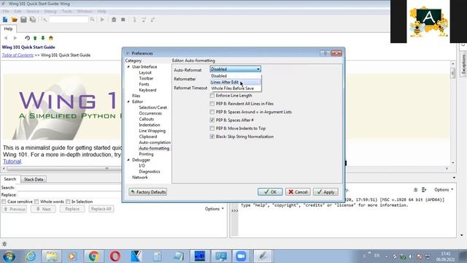The height and width of the screenshot is (263, 467).
Task: Enable Enforce Line Length checkbox
Action: point(212,96)
